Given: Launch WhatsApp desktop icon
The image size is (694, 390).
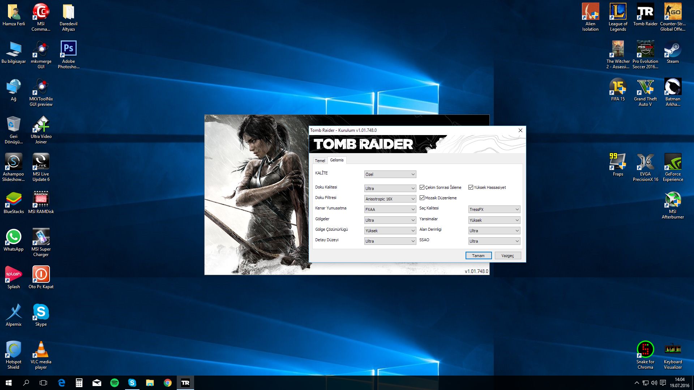Looking at the screenshot, I should pos(13,240).
